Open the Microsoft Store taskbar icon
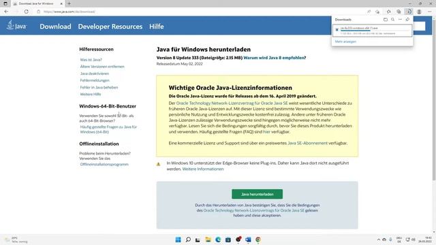Screen dimensions: 436x245 pos(228,240)
